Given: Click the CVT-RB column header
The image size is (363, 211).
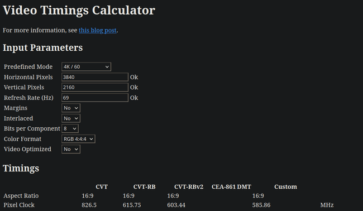Looking at the screenshot, I should click(x=145, y=186).
